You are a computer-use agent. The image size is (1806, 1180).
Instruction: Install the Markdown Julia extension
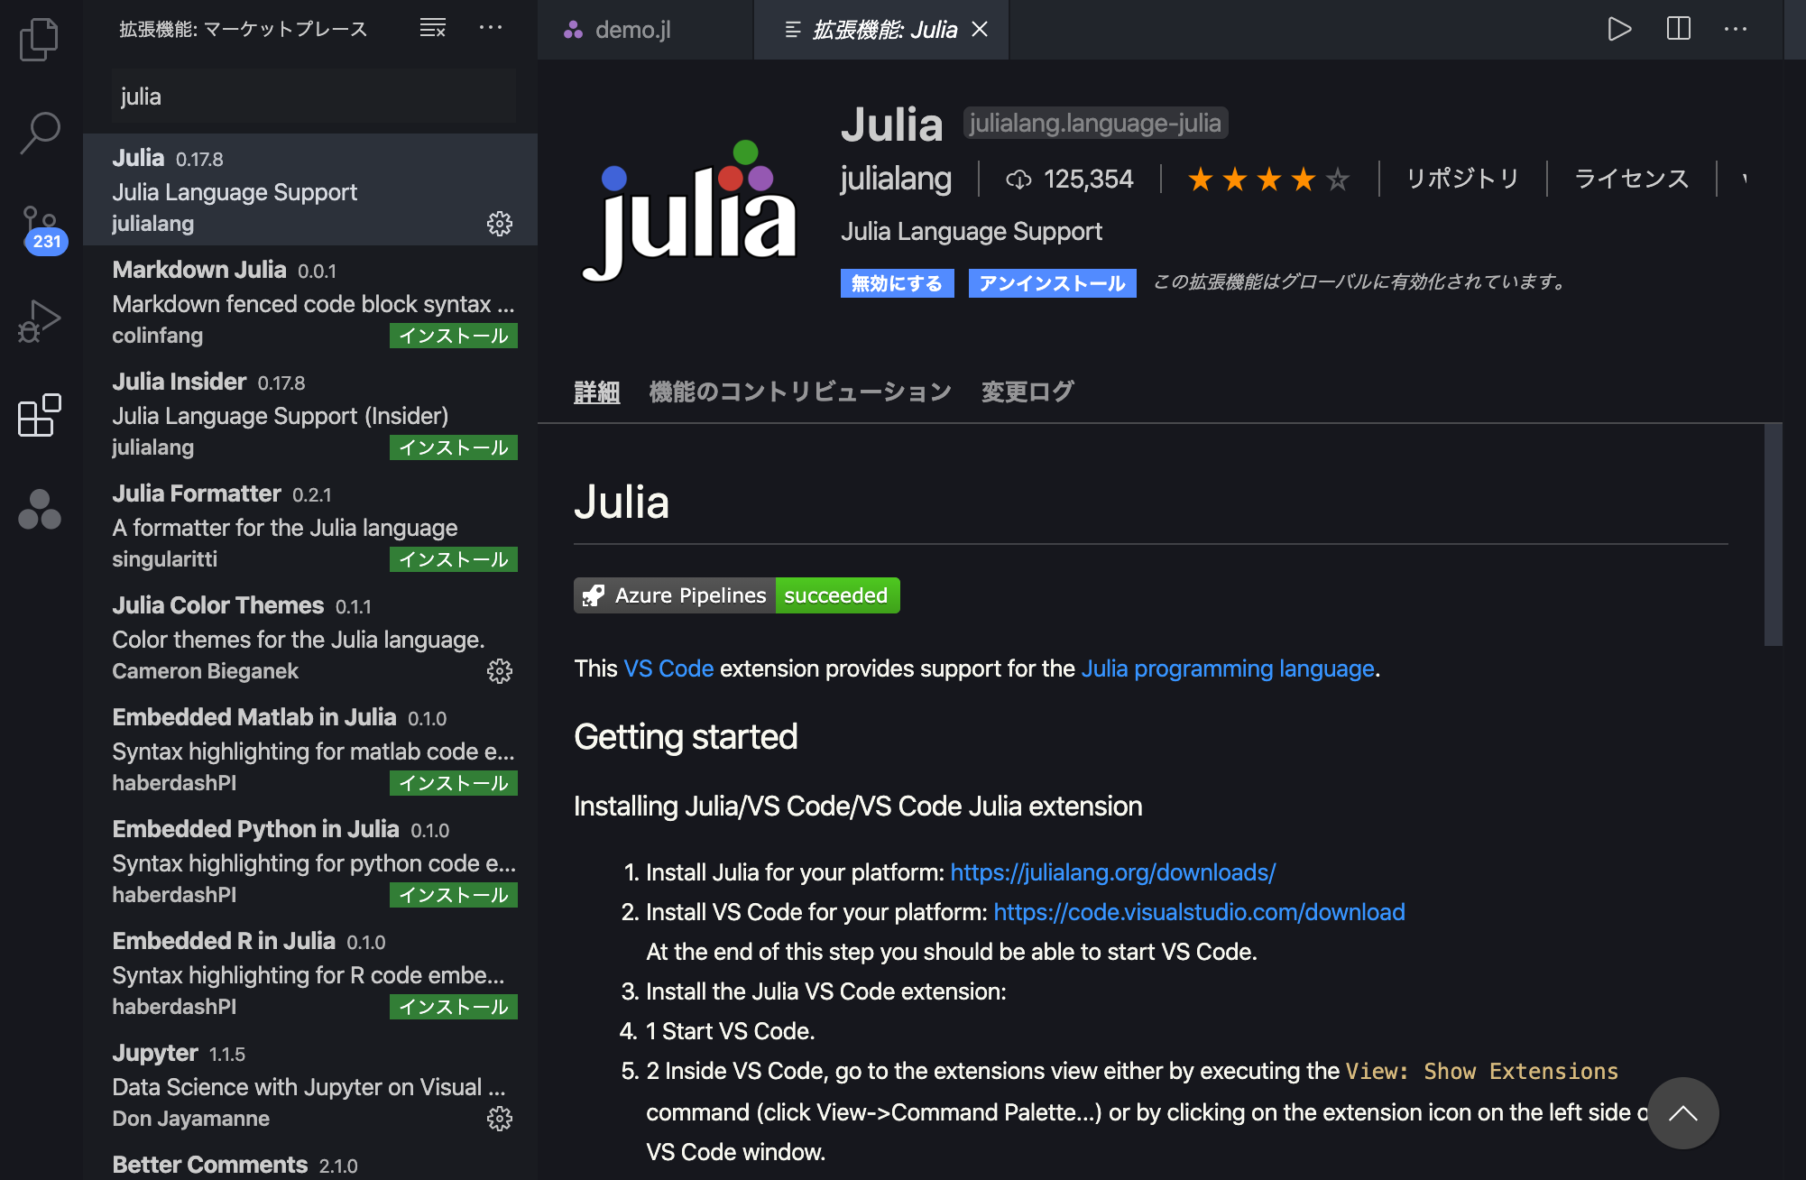pos(454,336)
